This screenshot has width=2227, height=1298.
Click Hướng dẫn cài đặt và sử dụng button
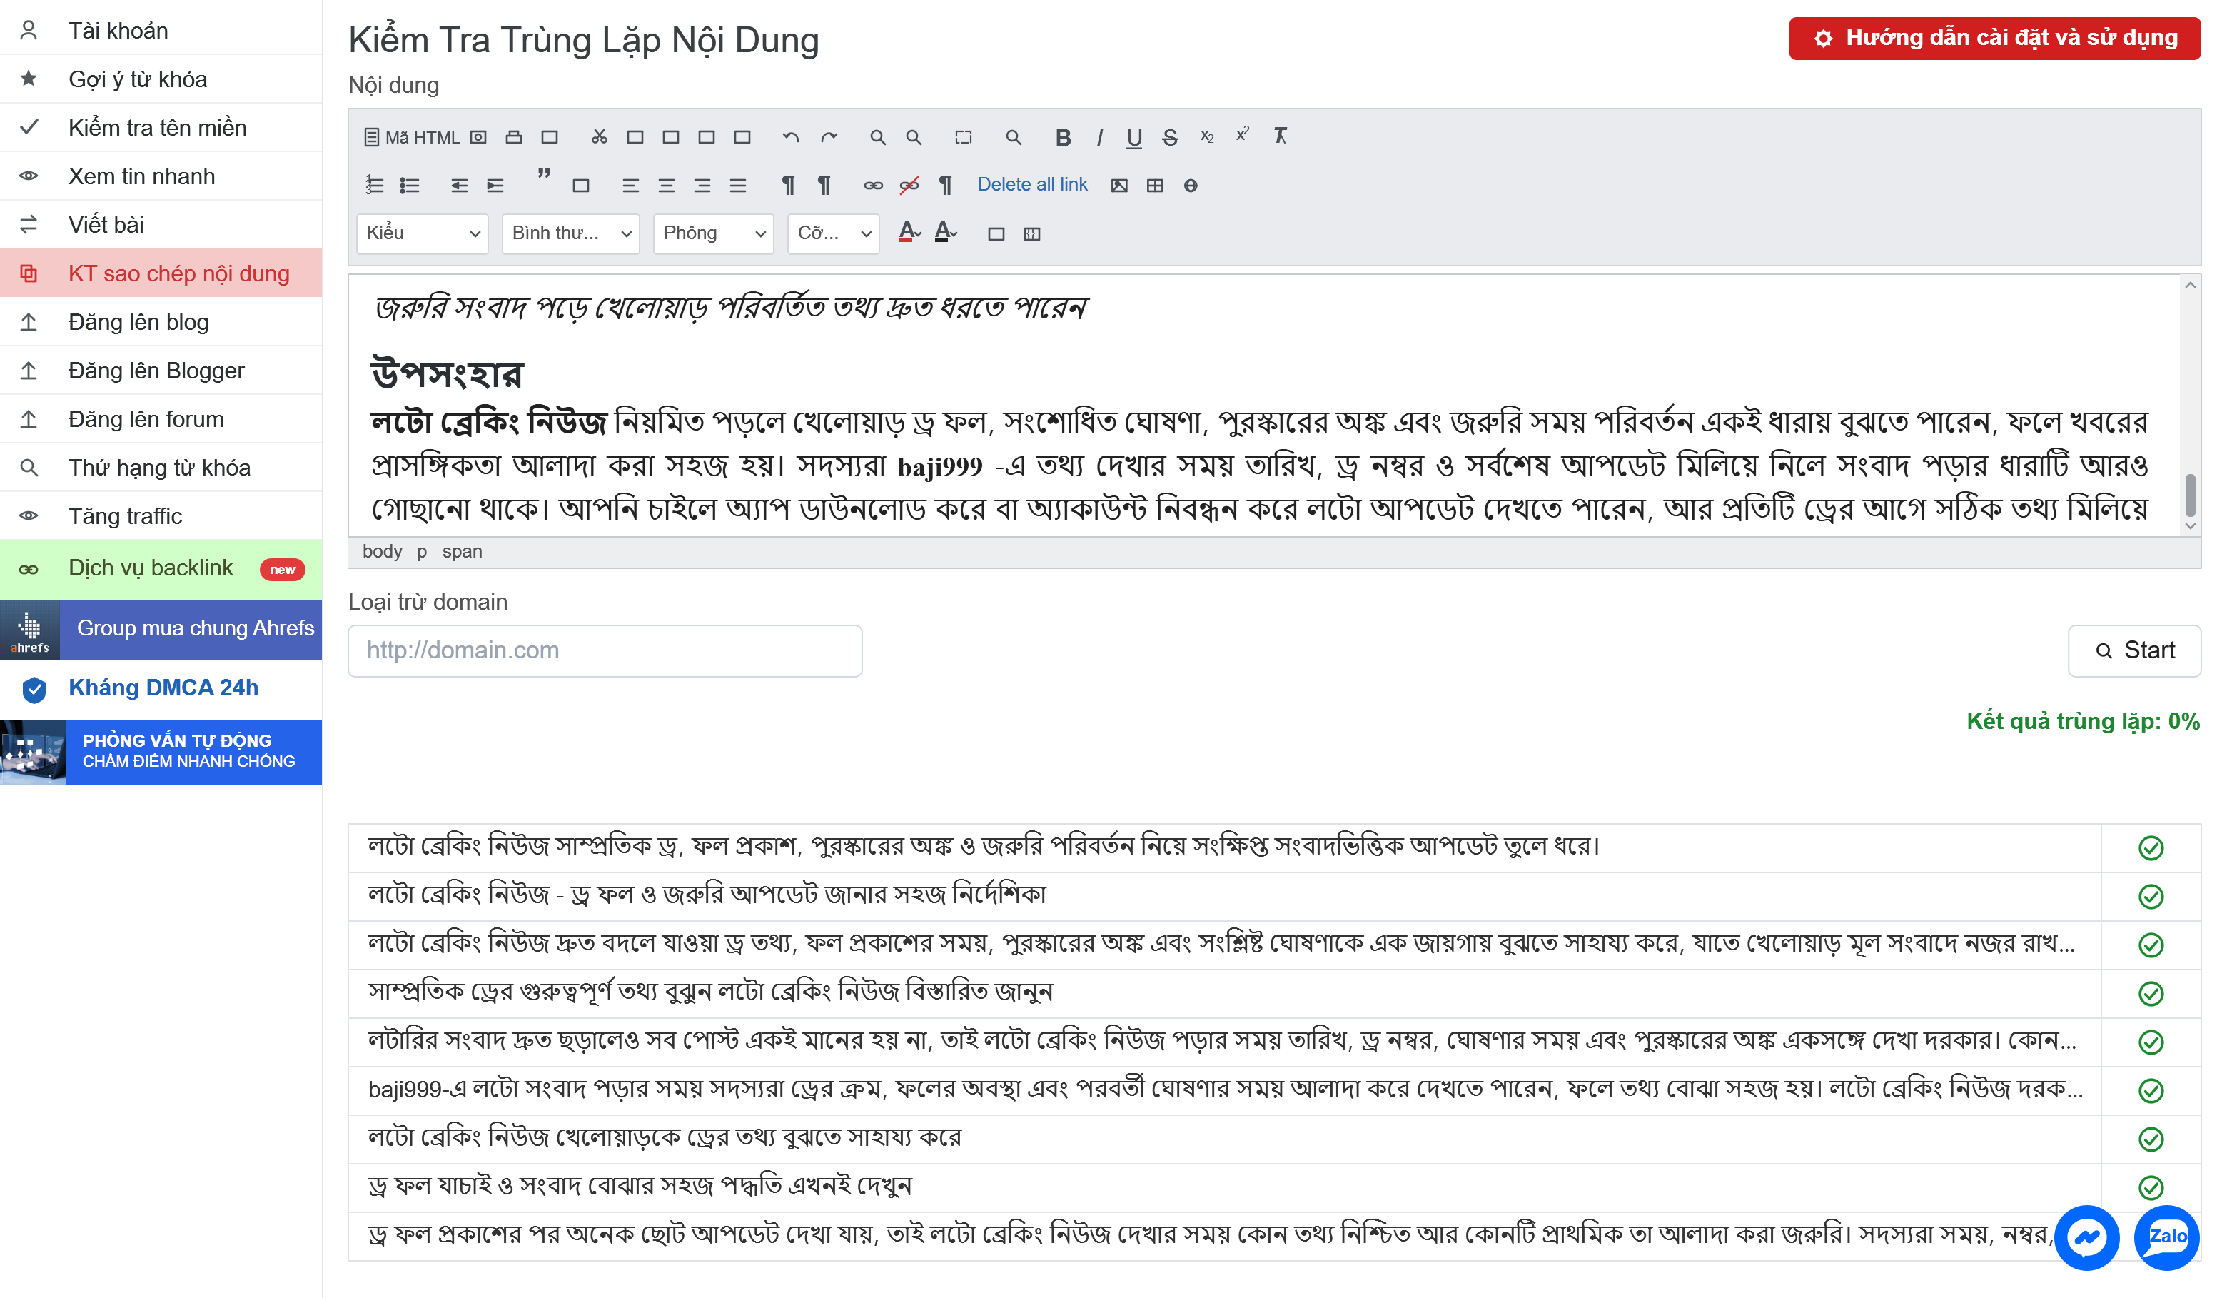tap(1994, 38)
